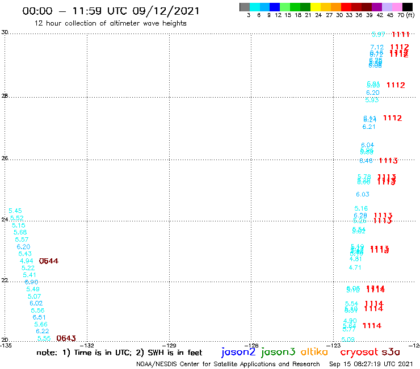Click the wave height value '5.07'
Viewport: 420px width, 369px height.
point(34,296)
